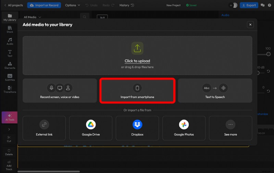Open the Stock media sidebar panel
The image size is (274, 173).
[10, 29]
